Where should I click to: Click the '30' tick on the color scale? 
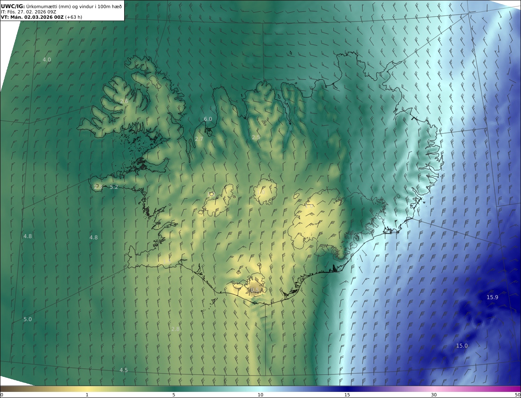tap(434, 395)
